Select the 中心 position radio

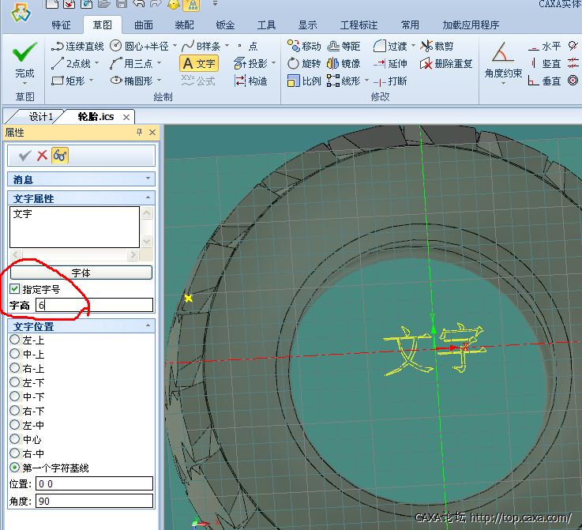14,438
